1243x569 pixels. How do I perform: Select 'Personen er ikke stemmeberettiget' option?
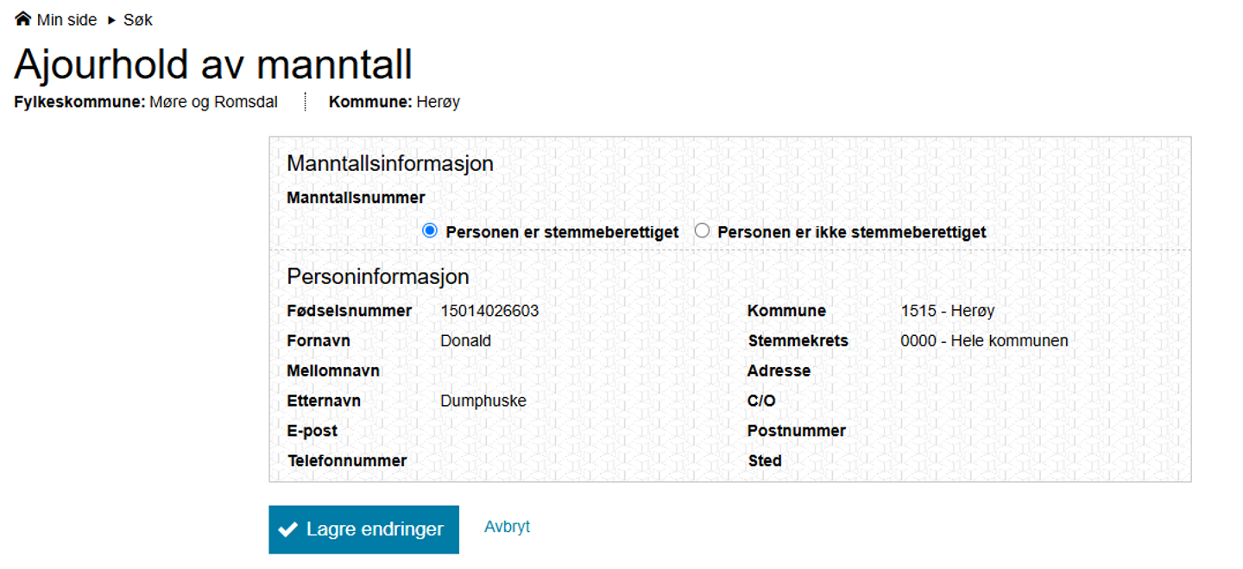(x=702, y=231)
